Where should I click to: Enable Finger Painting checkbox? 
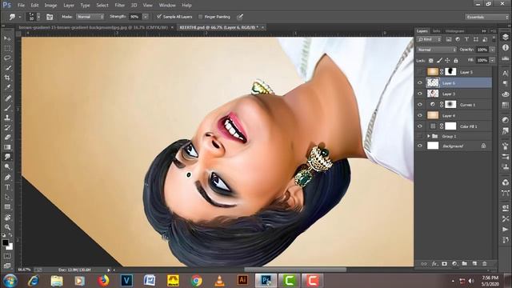pyautogui.click(x=201, y=17)
